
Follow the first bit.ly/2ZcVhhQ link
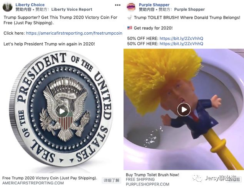181,38
